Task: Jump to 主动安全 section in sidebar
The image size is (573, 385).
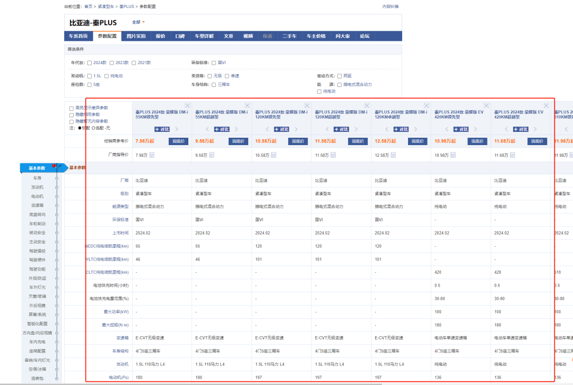Action: (37, 242)
